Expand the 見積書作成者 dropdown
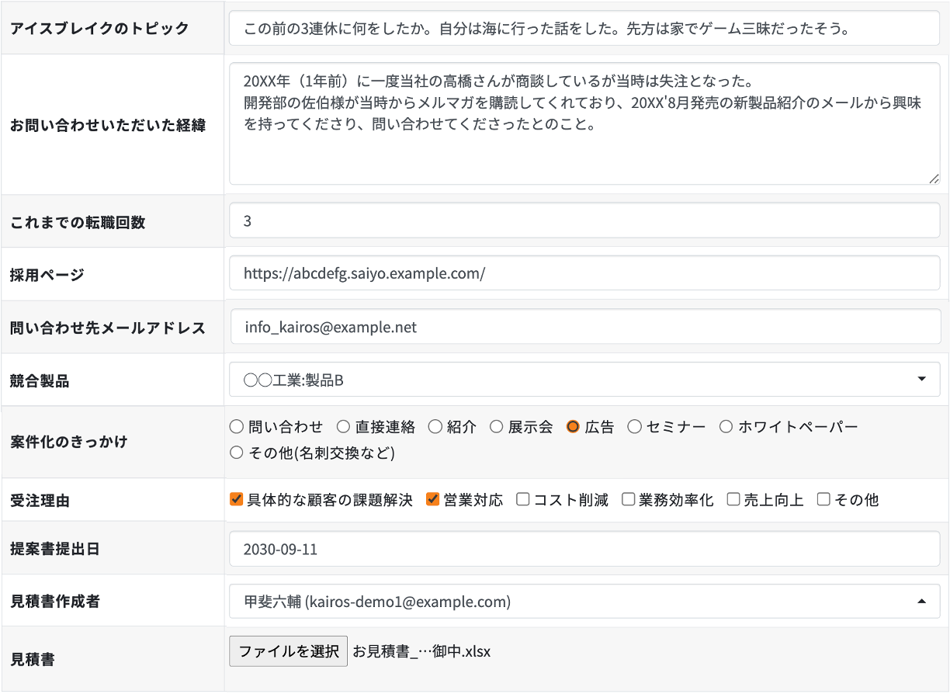 [x=584, y=601]
